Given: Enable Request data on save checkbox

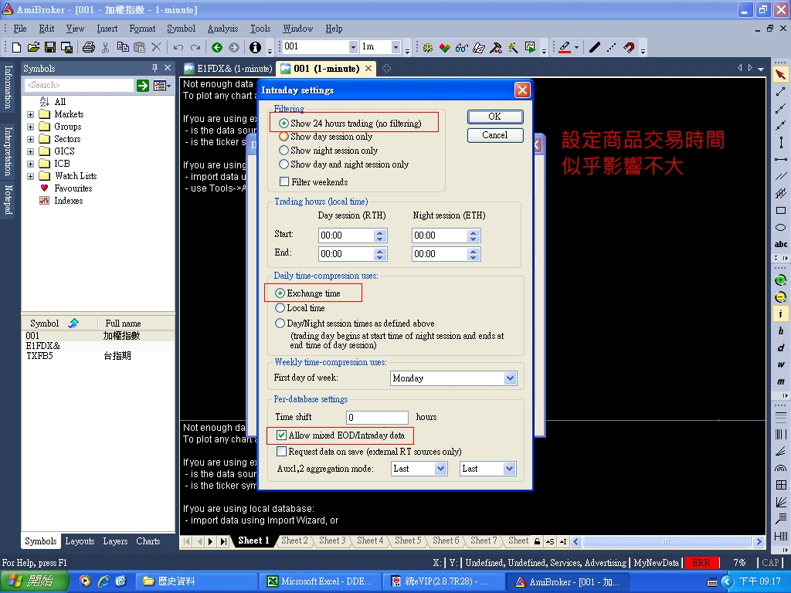Looking at the screenshot, I should click(x=281, y=451).
